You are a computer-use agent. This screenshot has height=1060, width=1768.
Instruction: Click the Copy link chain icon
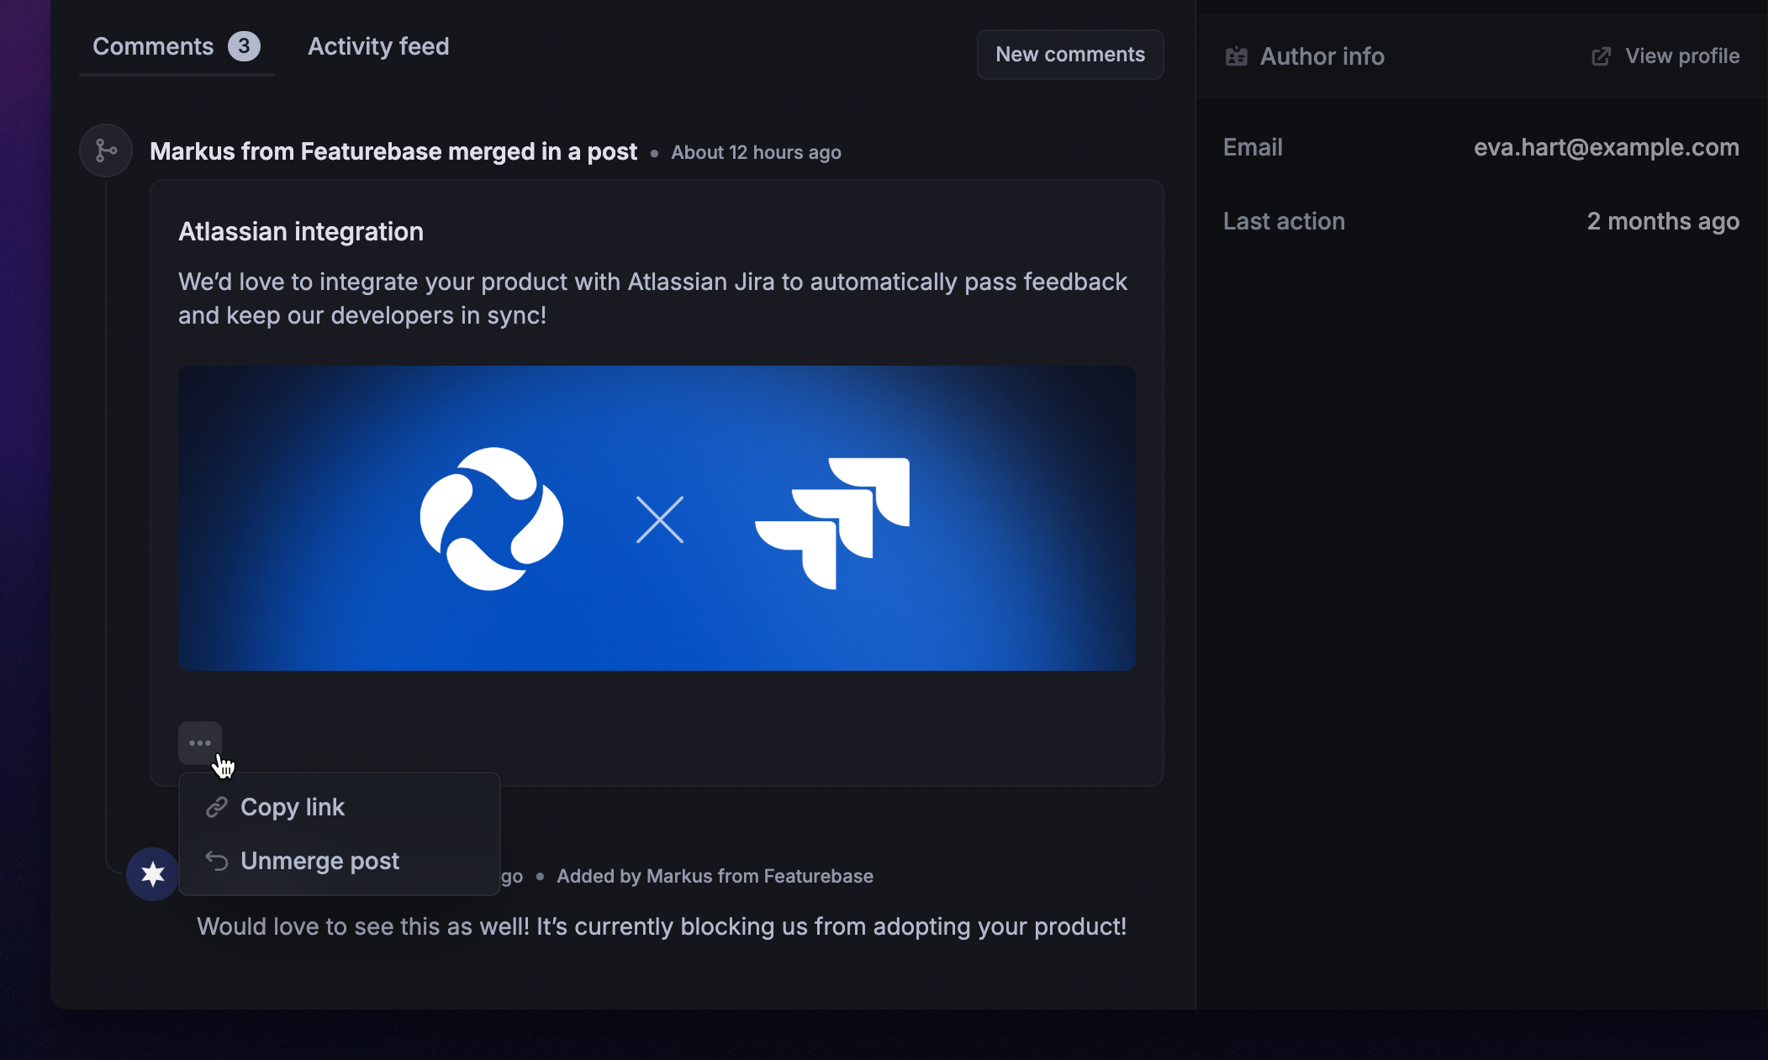click(217, 807)
